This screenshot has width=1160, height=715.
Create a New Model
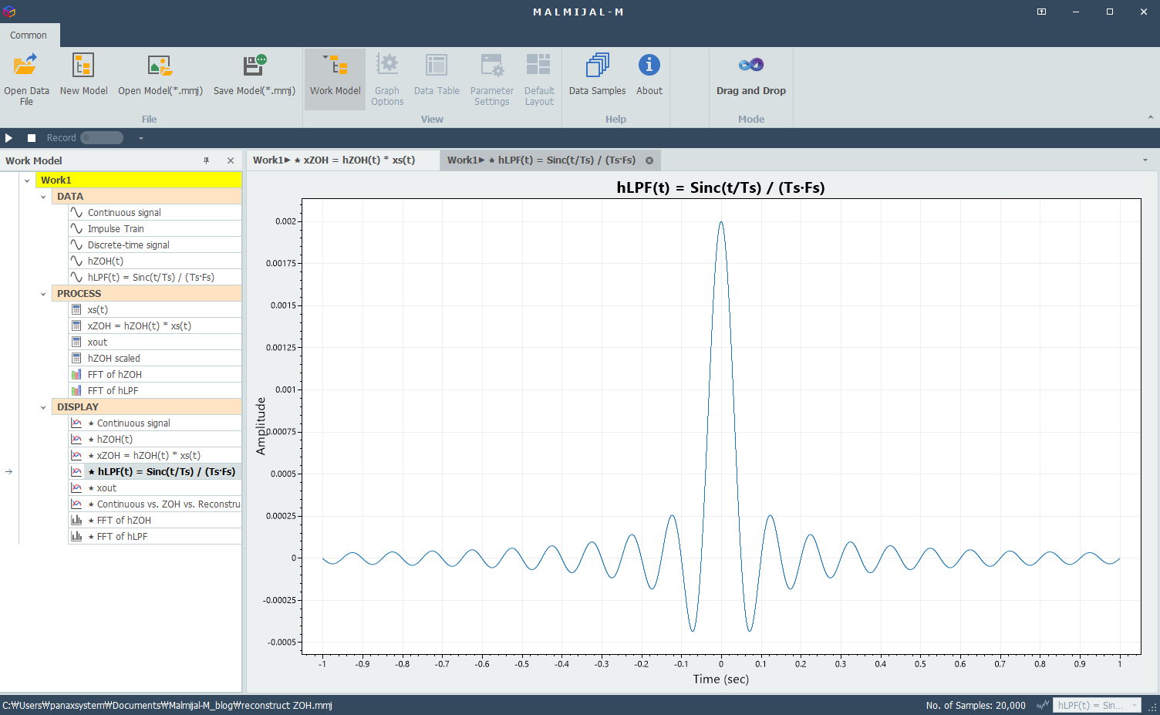(83, 76)
